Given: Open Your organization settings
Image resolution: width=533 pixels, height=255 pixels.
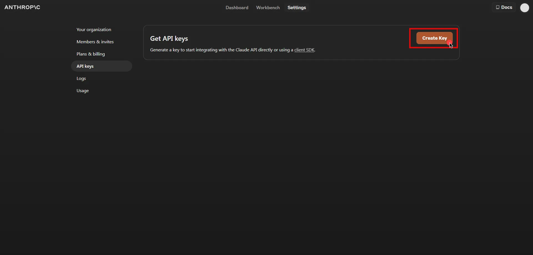Looking at the screenshot, I should click(x=94, y=29).
